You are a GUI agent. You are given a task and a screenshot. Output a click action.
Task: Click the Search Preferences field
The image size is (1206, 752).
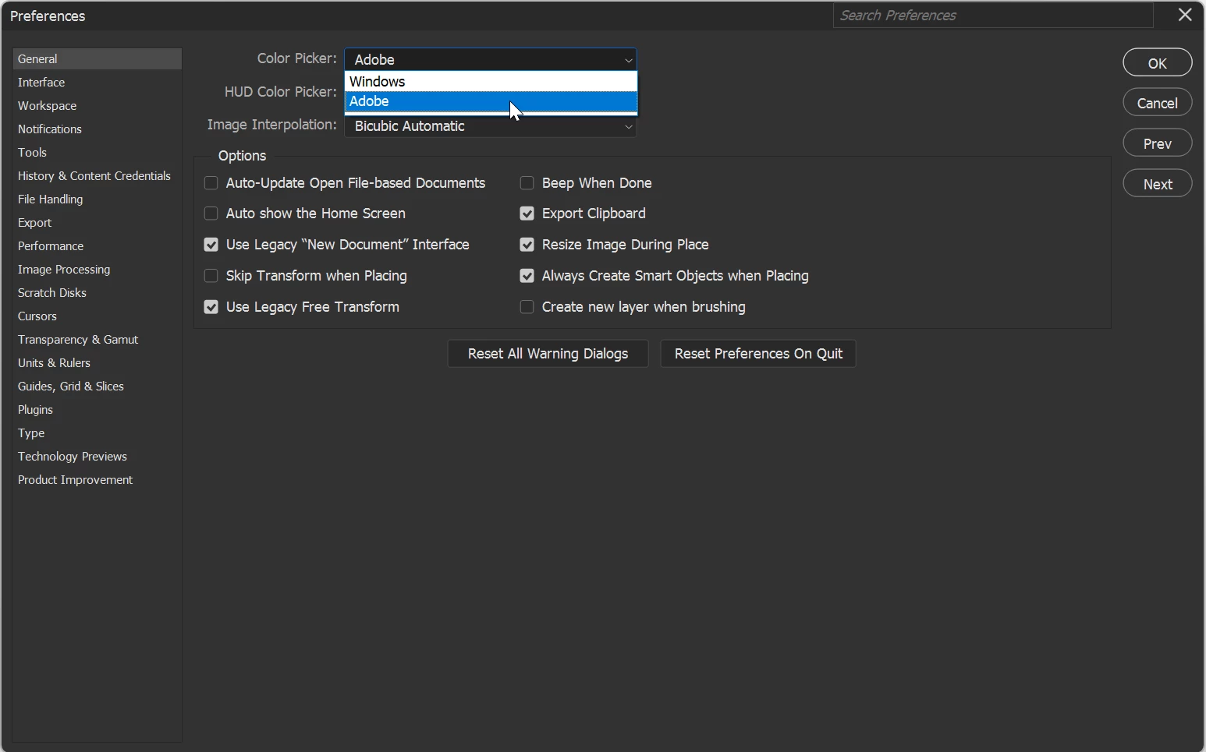pos(993,16)
